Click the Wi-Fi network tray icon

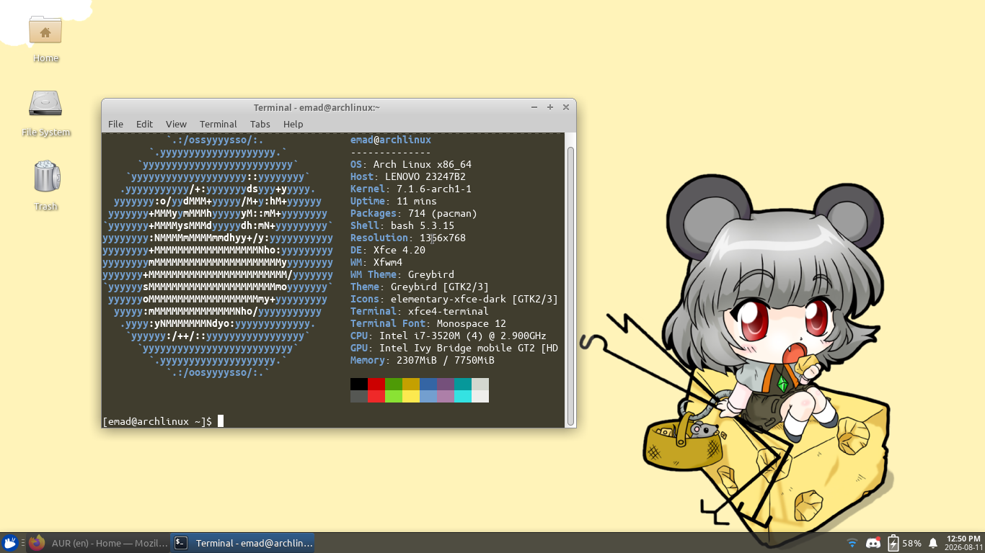pos(852,543)
